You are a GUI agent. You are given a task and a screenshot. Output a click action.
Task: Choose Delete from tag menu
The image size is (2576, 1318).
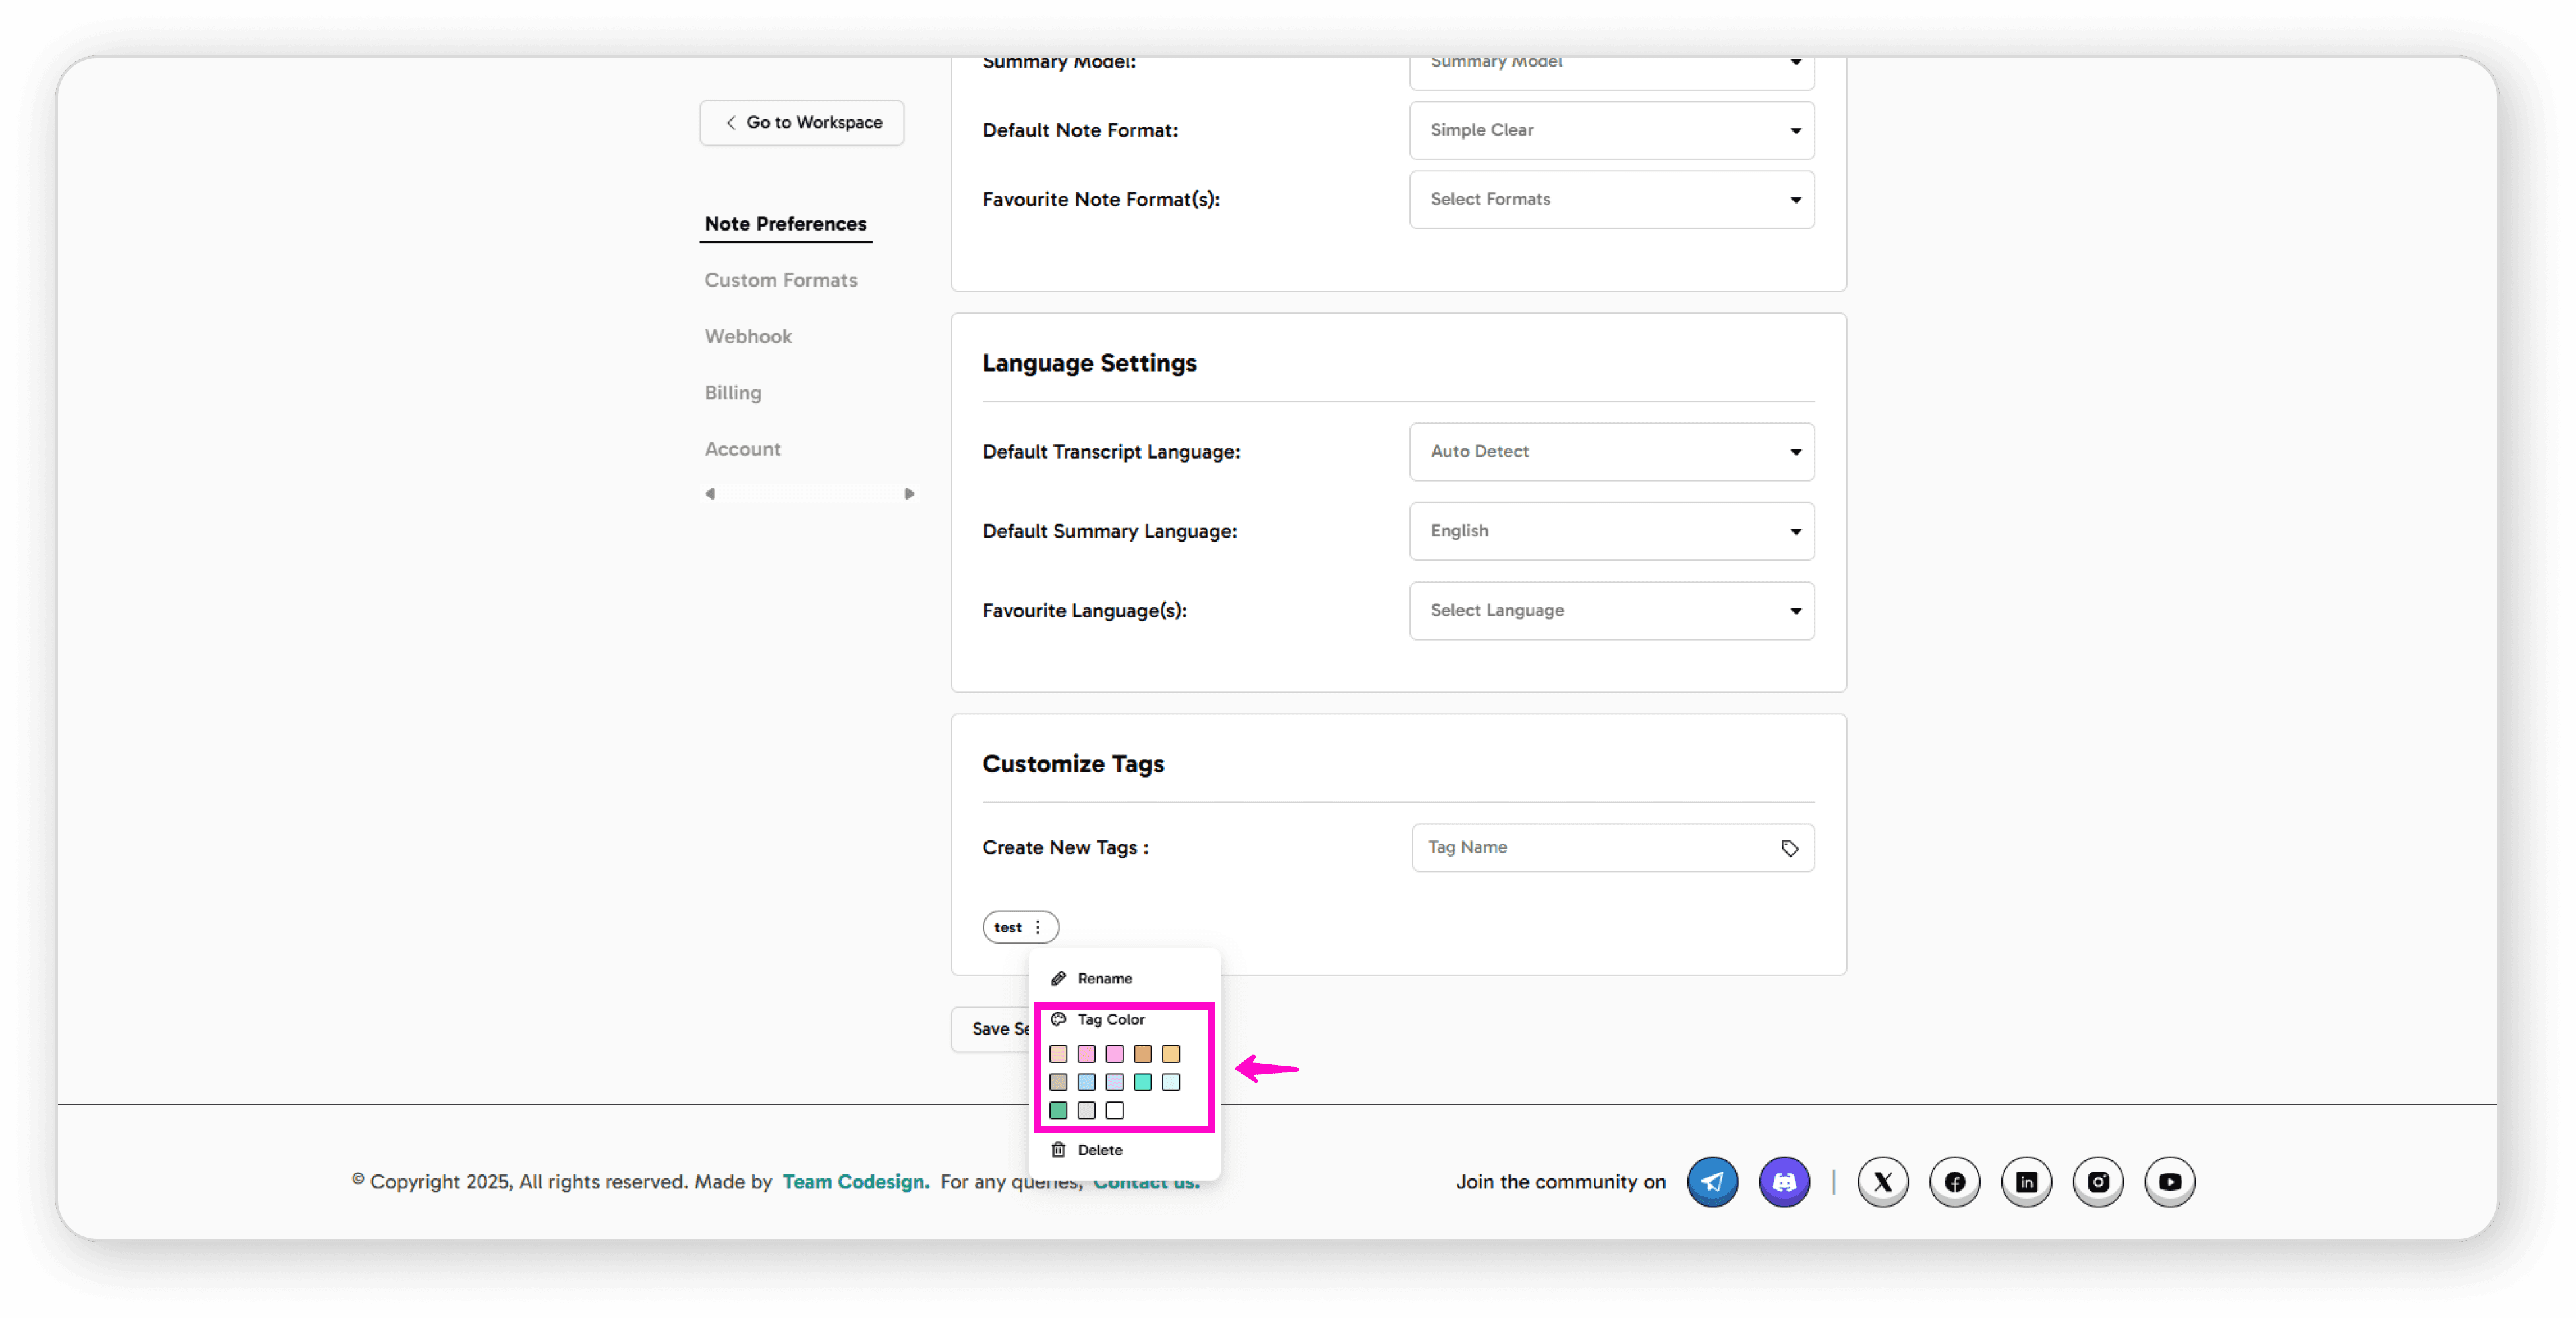(x=1099, y=1150)
